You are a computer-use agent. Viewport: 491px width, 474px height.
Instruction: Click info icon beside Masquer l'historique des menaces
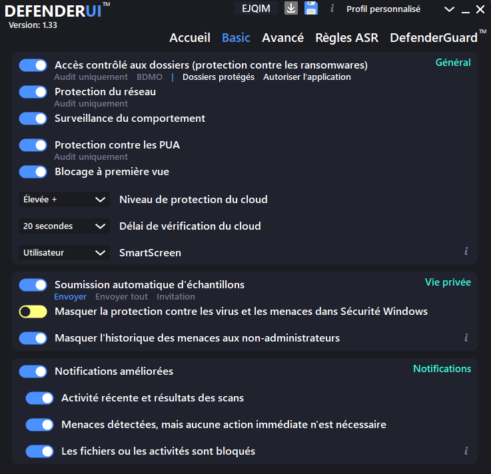click(466, 338)
